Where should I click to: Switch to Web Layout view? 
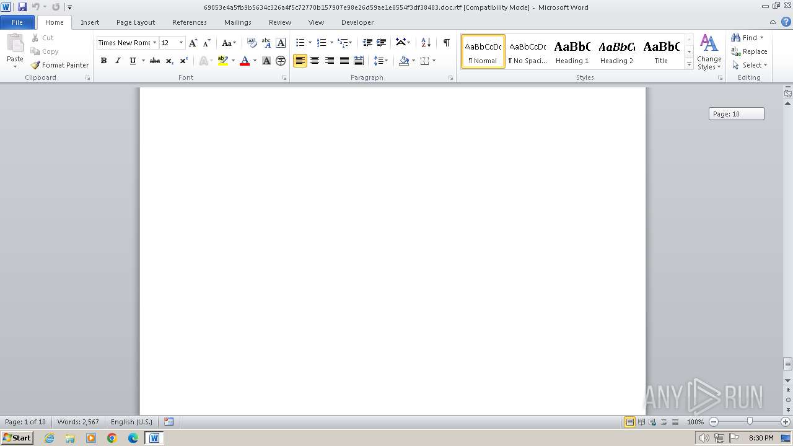pyautogui.click(x=652, y=422)
